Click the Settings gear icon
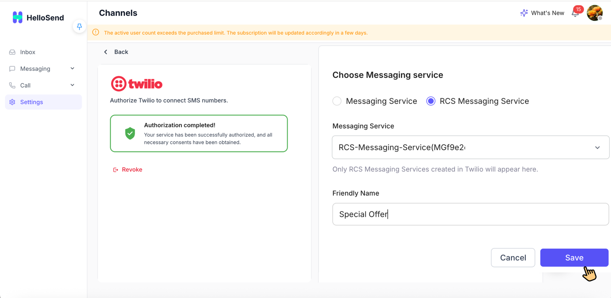 pos(12,102)
